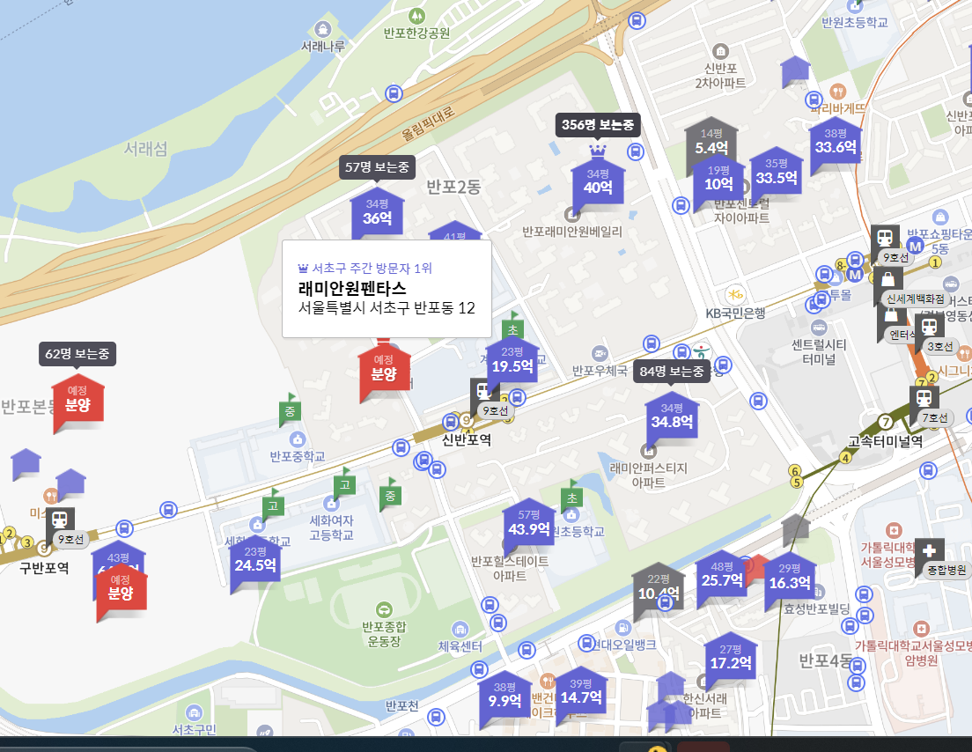This screenshot has width=972, height=752.
Task: Click the 19평 10억 price marker
Action: [718, 179]
